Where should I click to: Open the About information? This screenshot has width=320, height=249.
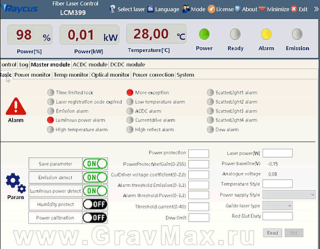(246, 9)
